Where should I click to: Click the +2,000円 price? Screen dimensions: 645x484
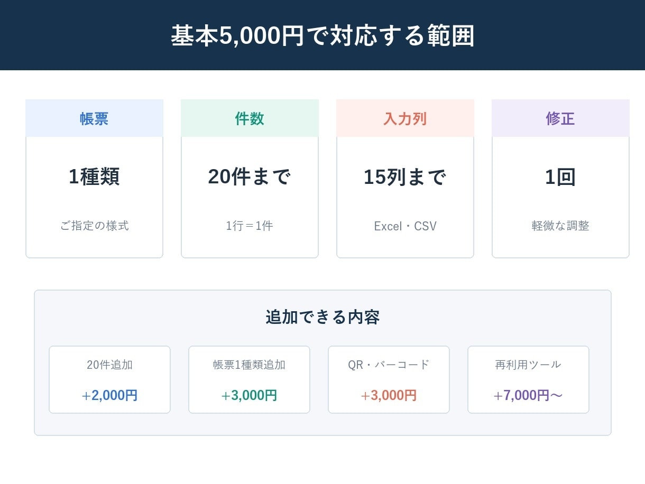pyautogui.click(x=109, y=395)
